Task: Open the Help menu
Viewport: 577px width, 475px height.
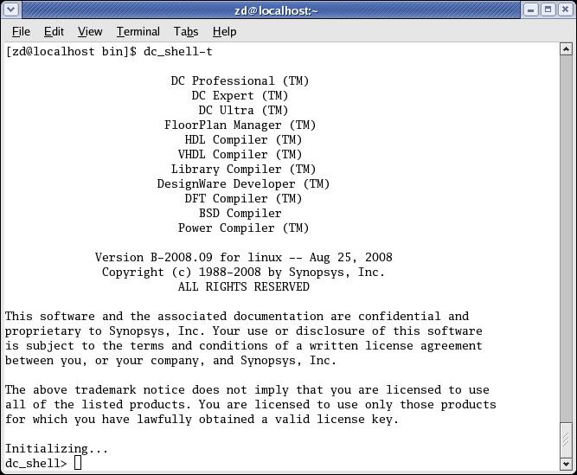Action: point(224,32)
